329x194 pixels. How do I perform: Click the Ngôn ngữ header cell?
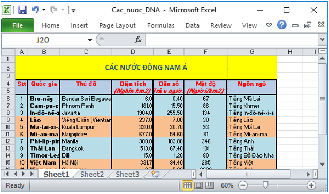252,87
